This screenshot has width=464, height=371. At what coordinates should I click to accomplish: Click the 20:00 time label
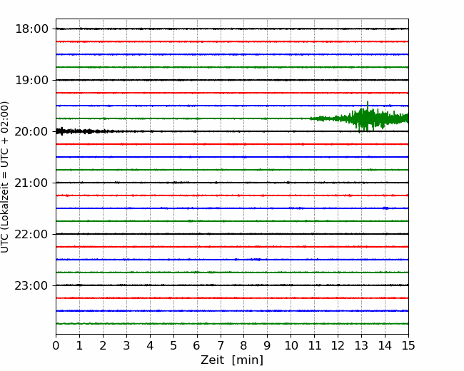point(31,132)
